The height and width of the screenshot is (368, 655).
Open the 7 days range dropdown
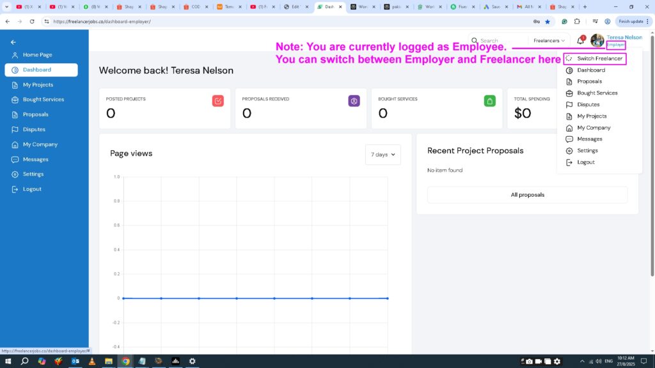point(383,155)
